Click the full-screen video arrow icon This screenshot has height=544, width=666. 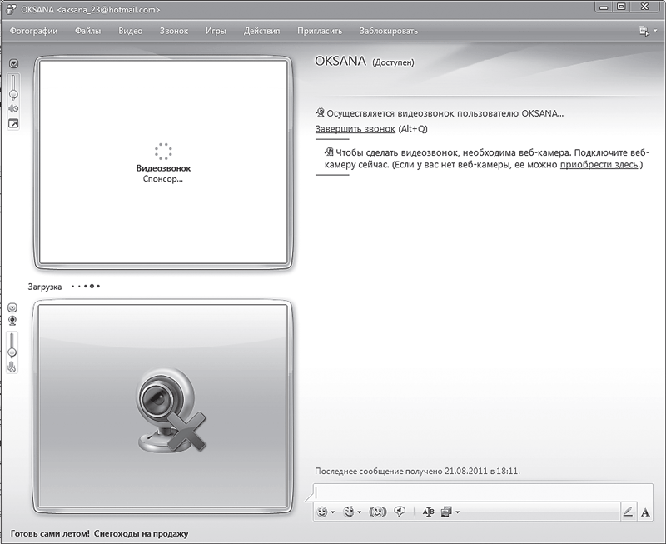[x=13, y=124]
